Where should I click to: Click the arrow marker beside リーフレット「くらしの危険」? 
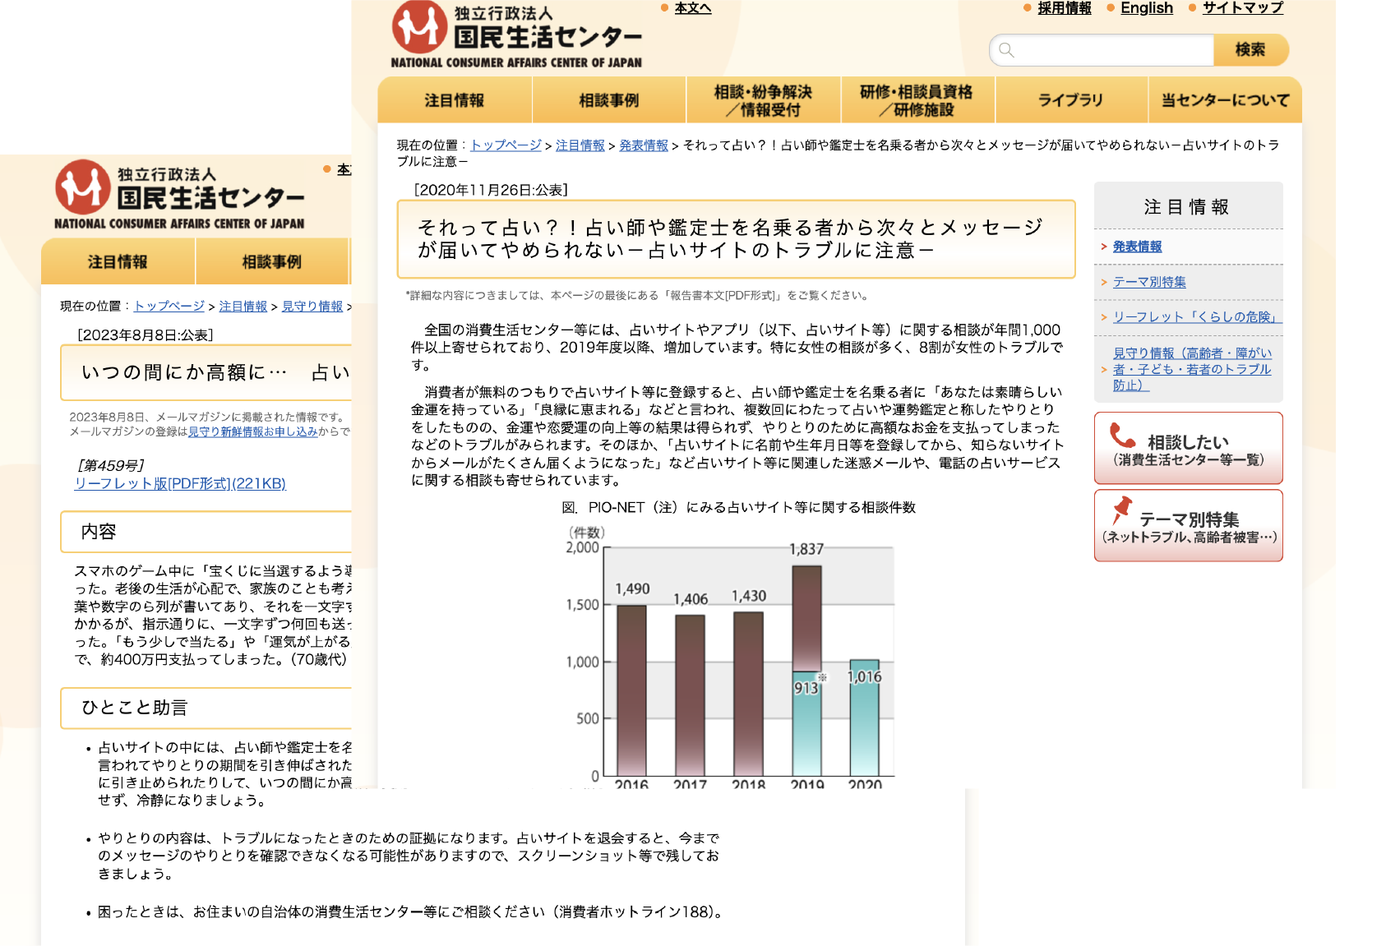click(1103, 316)
